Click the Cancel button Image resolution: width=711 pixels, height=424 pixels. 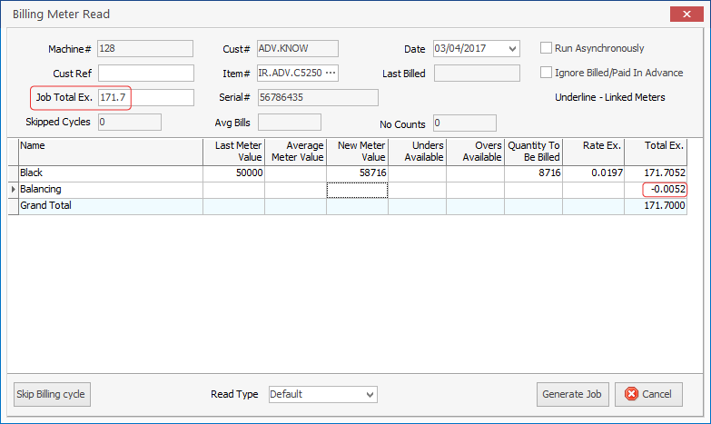point(648,394)
